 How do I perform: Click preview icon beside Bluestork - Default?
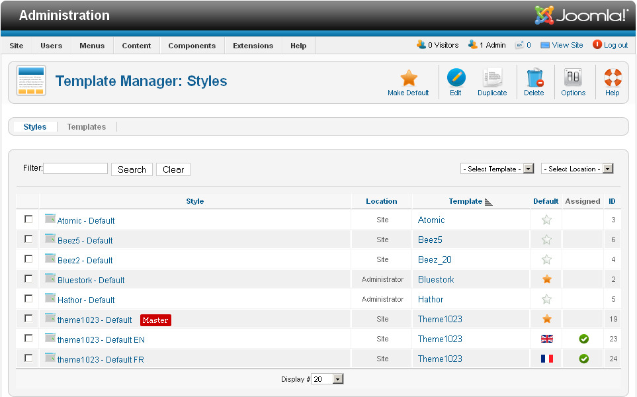[50, 279]
